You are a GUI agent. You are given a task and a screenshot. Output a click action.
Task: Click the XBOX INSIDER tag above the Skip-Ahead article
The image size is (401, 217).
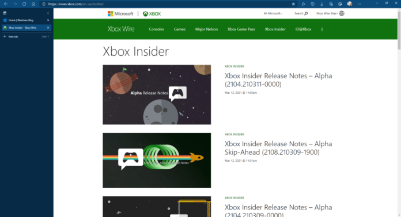(234, 135)
